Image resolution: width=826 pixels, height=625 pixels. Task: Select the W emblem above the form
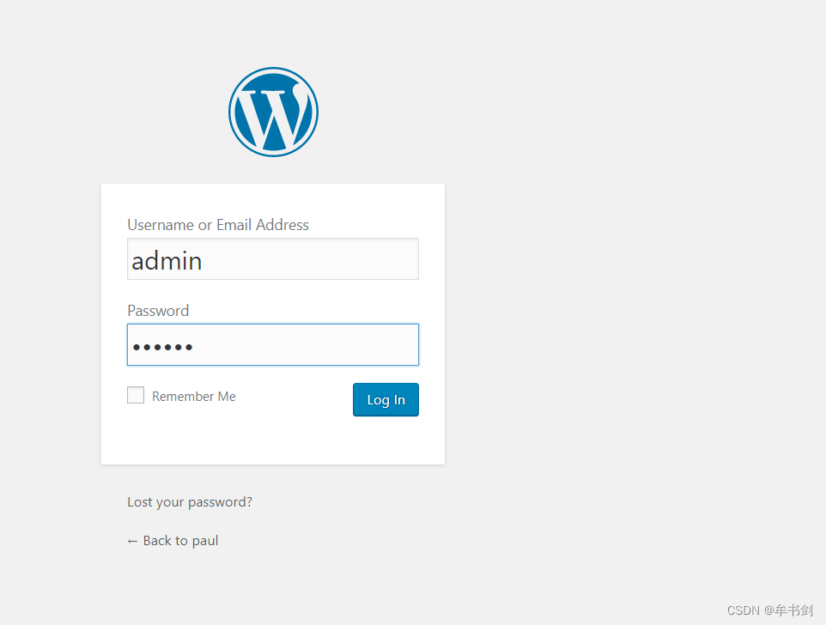coord(273,112)
